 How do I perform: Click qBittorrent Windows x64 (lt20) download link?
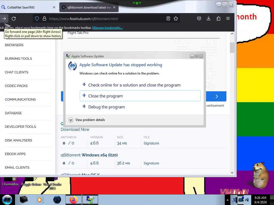click(89, 155)
